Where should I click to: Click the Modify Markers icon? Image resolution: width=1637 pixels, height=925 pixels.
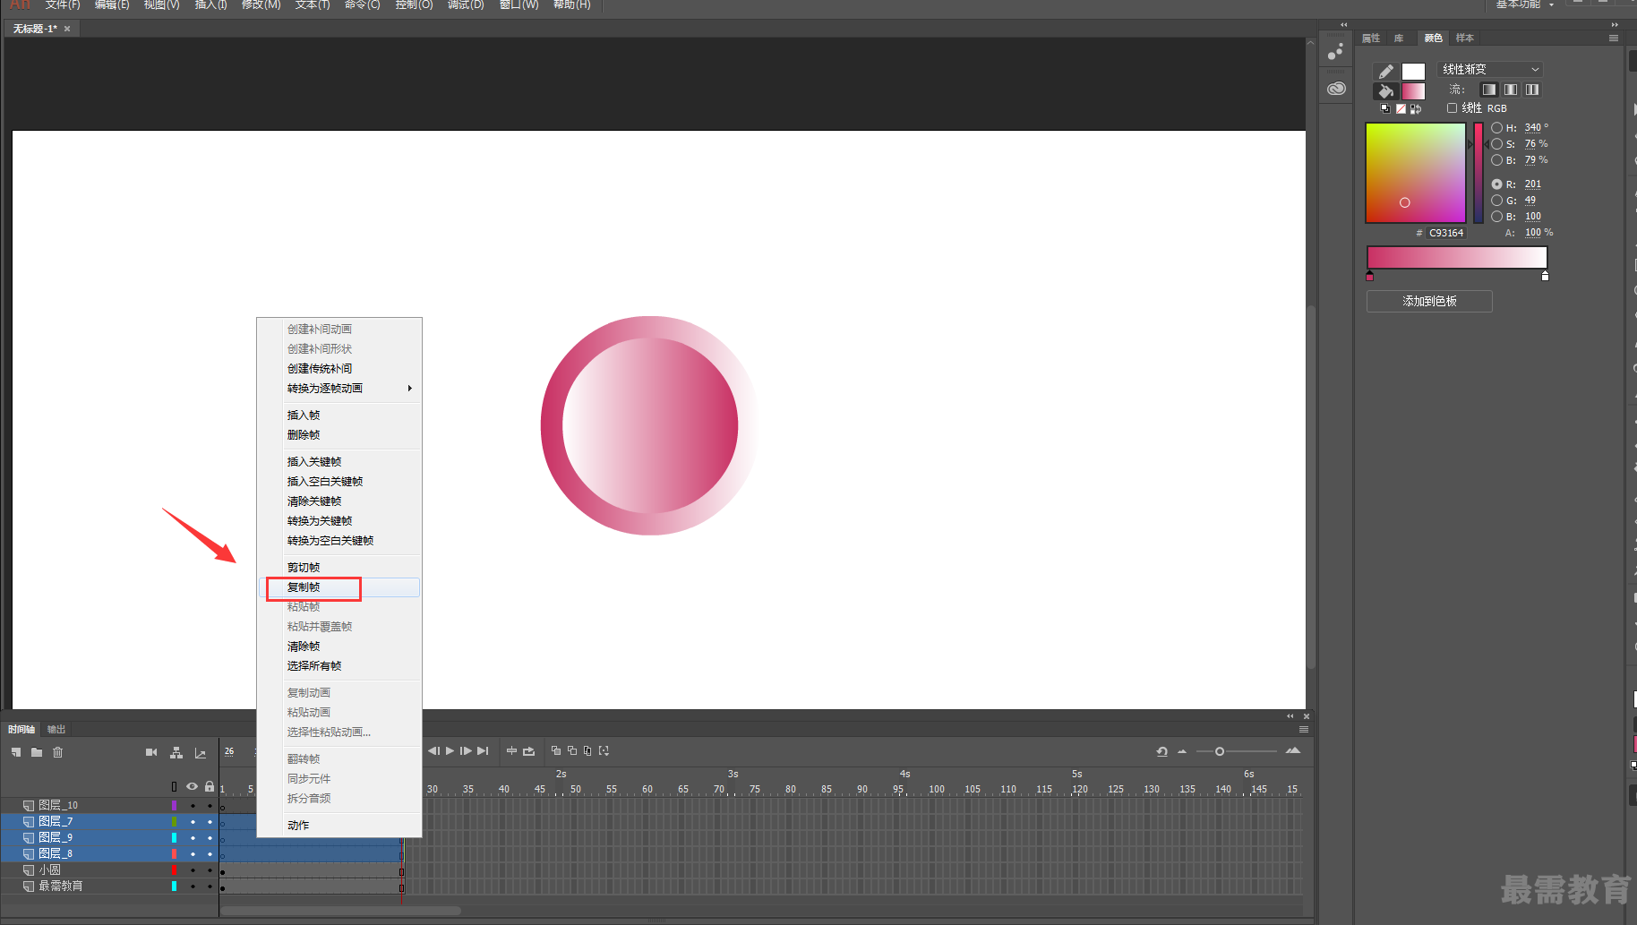click(x=604, y=750)
